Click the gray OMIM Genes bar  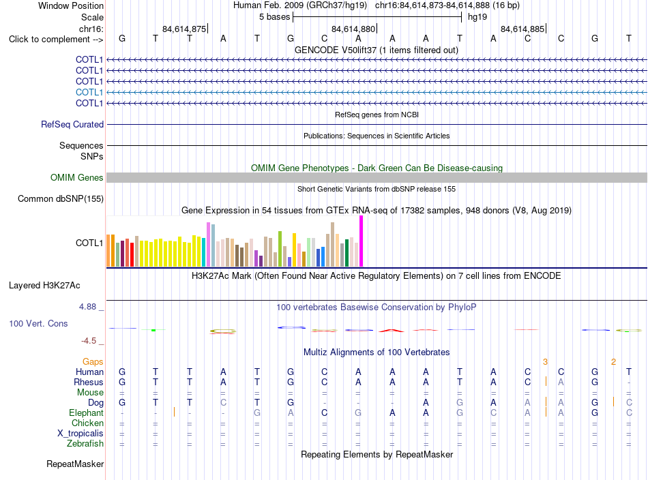coord(377,178)
